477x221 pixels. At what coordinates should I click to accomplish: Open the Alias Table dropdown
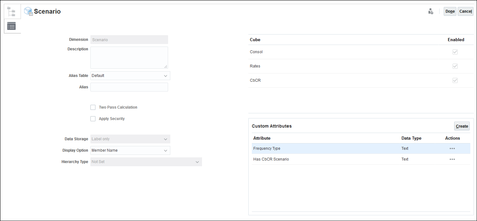pos(130,76)
